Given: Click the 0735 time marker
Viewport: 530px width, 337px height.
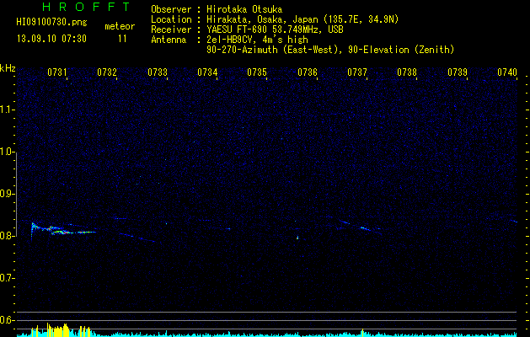Looking at the screenshot, I should (x=257, y=72).
